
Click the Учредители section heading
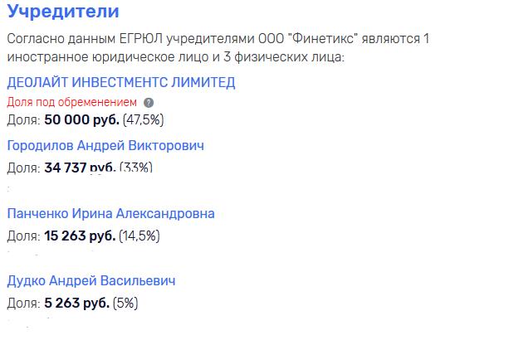point(63,12)
